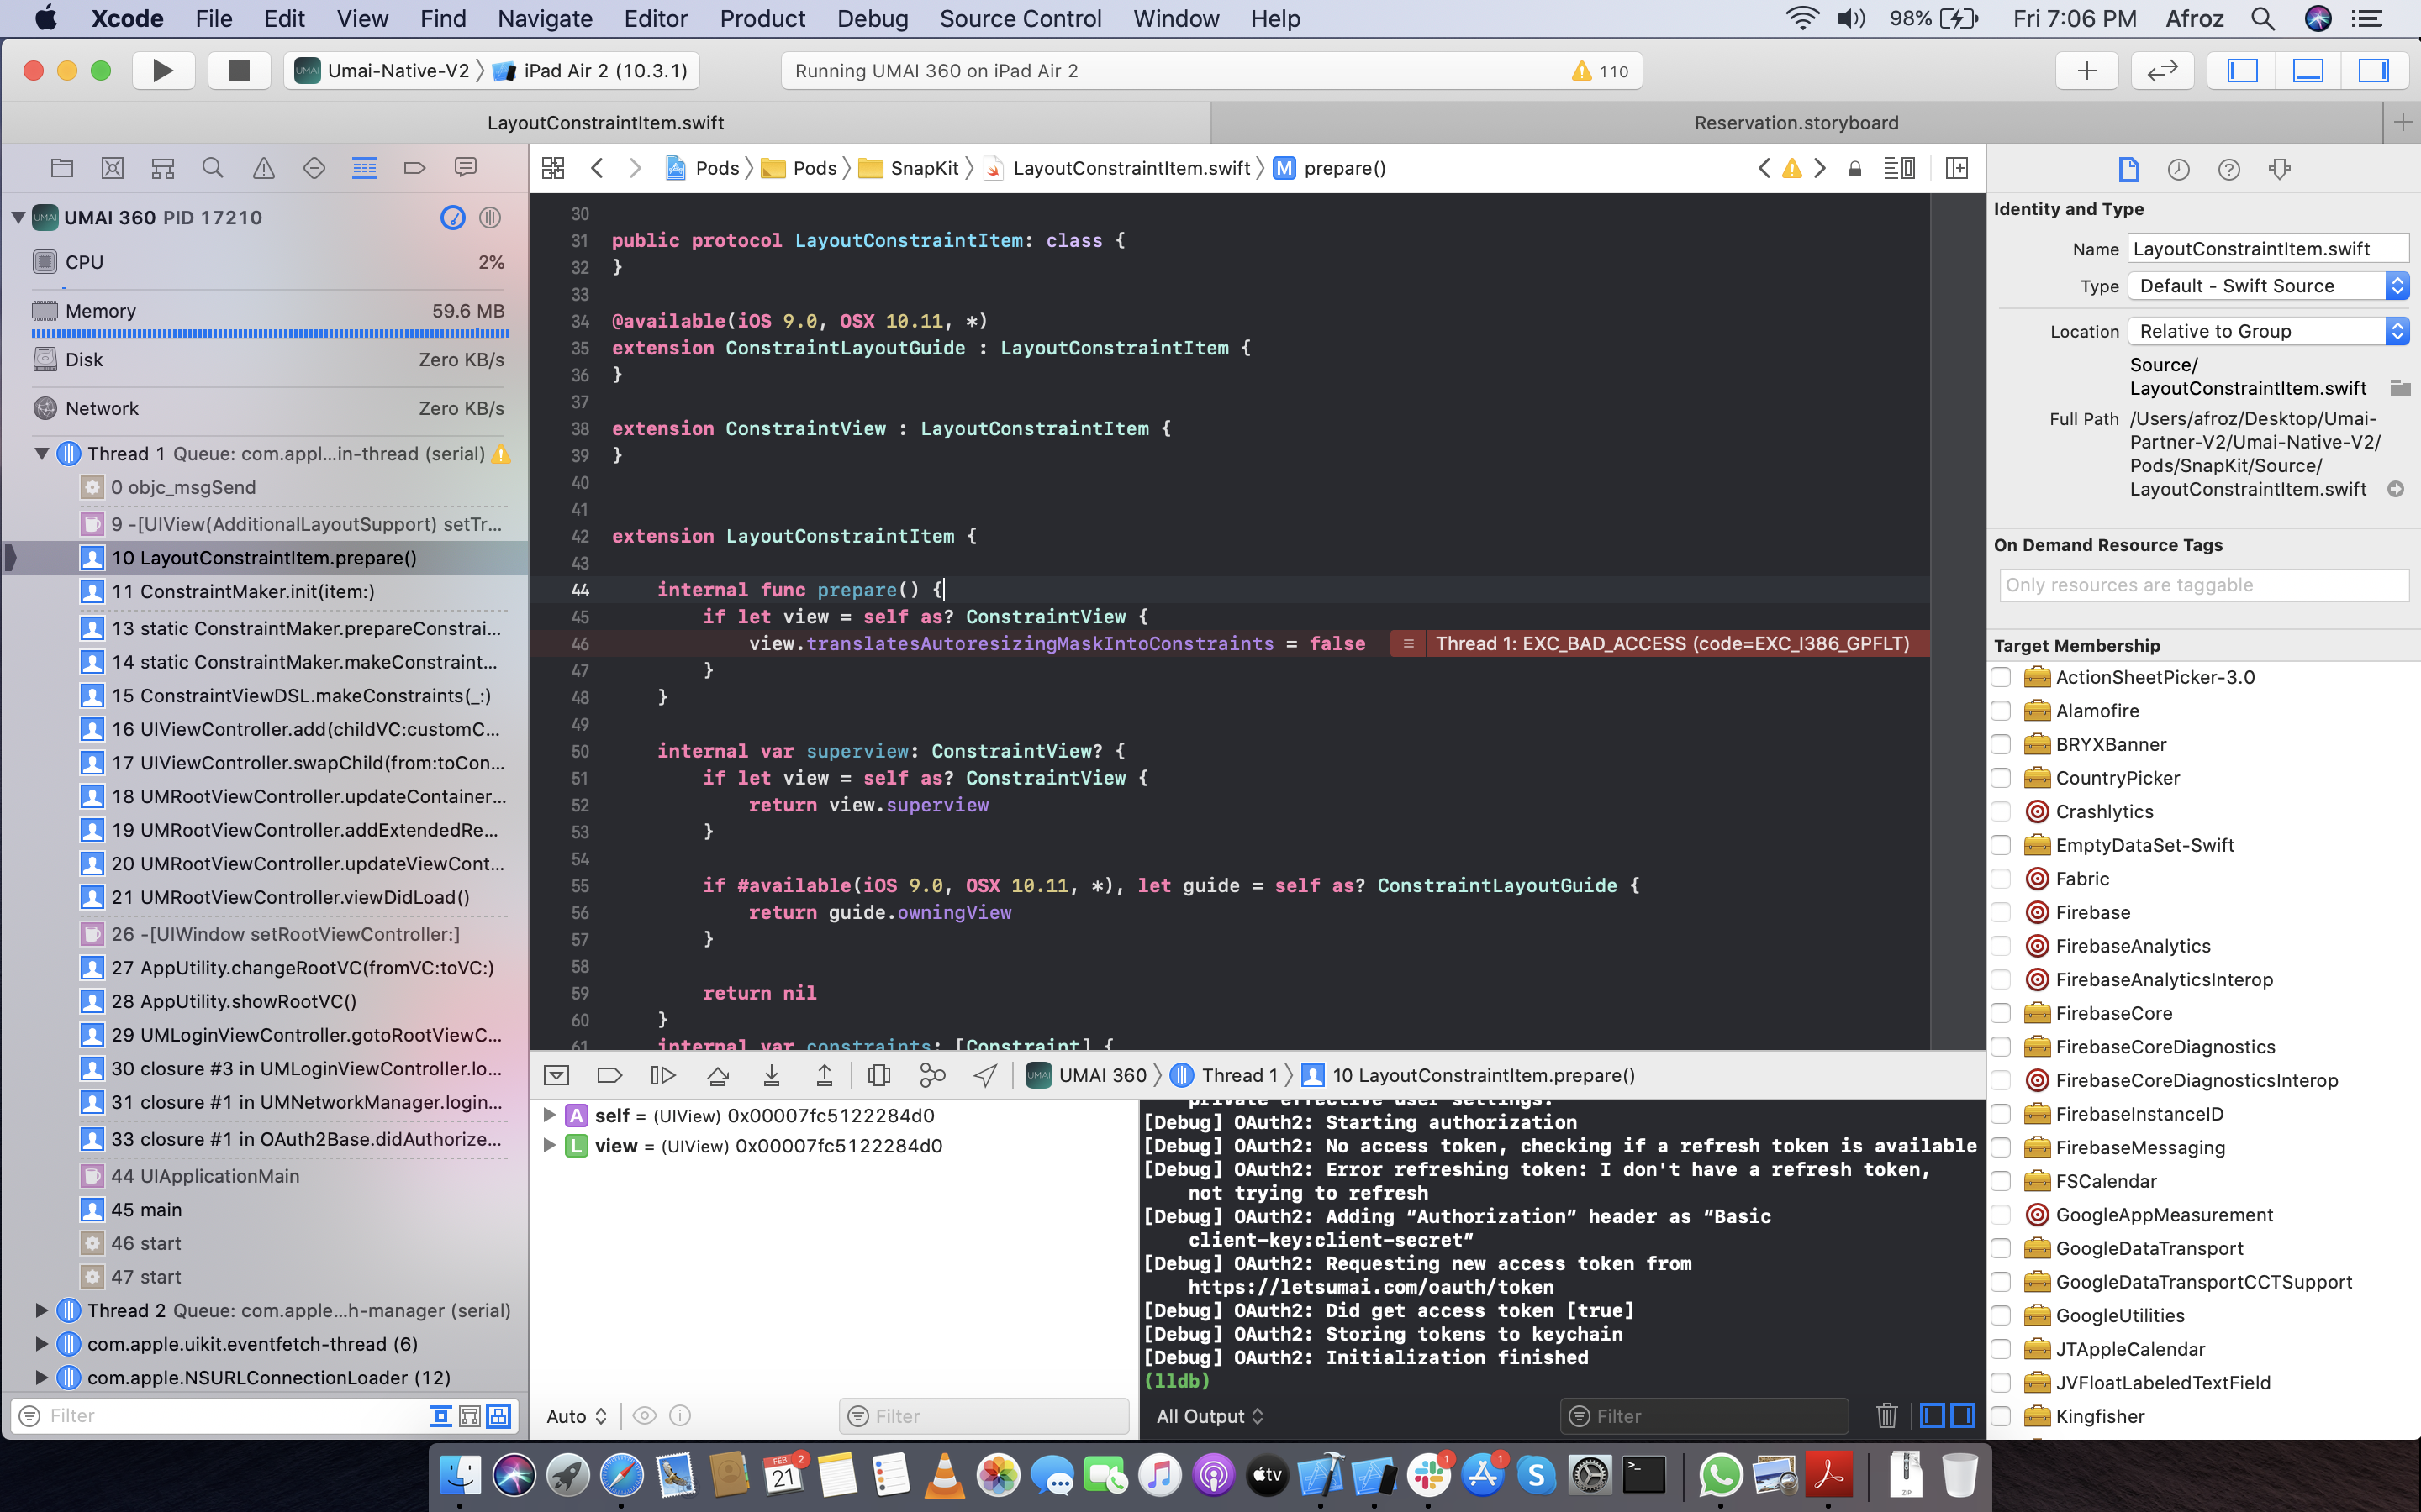The width and height of the screenshot is (2421, 1512).
Task: Open the Find navigator magnifier icon
Action: click(x=213, y=168)
